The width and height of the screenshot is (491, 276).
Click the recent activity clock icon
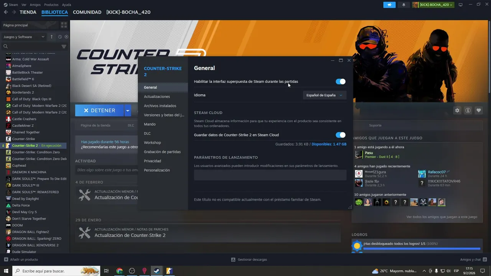(60, 37)
